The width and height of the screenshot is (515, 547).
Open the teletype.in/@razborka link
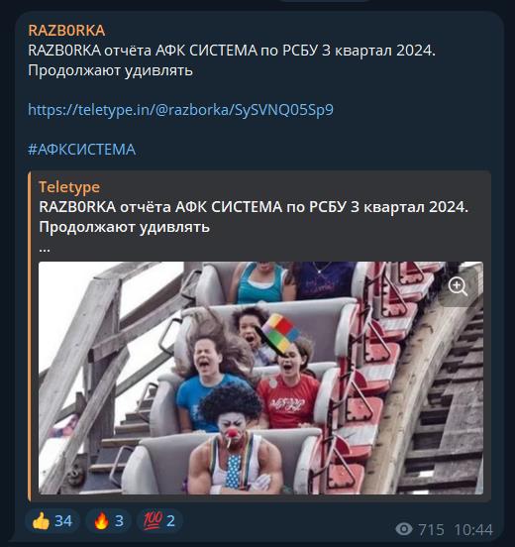180,110
